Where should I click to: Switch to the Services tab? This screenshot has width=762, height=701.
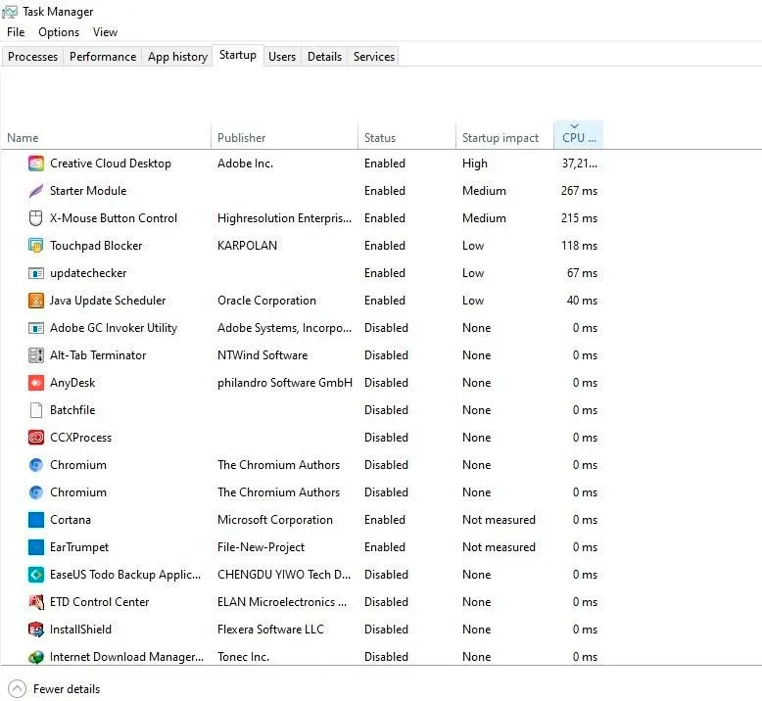tap(374, 57)
